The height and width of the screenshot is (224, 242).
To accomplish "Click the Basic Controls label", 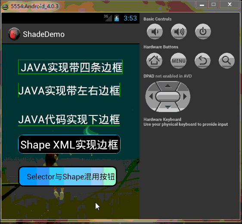I will [158, 19].
